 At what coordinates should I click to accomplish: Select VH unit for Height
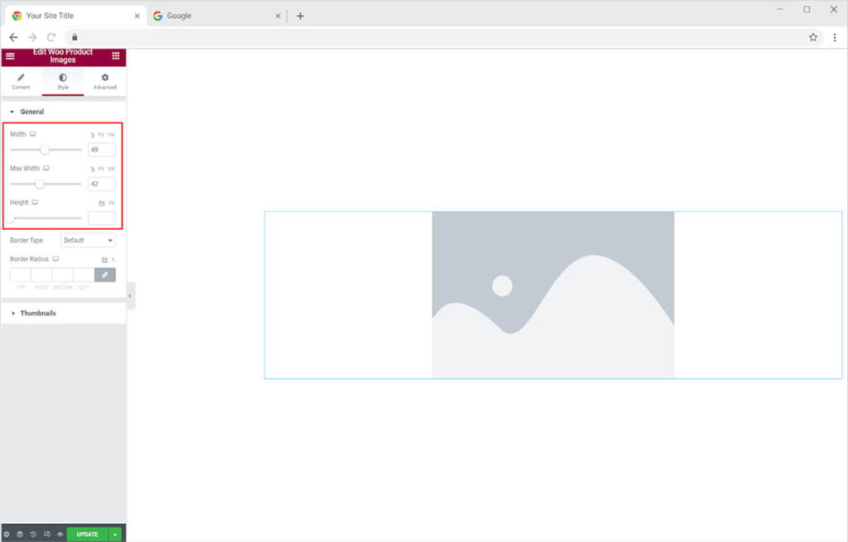pos(111,203)
